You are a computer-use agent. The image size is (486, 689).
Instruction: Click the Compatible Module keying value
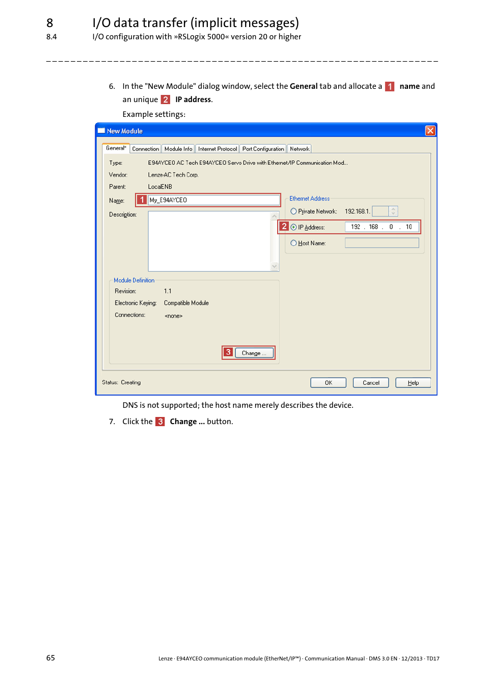(x=186, y=303)
